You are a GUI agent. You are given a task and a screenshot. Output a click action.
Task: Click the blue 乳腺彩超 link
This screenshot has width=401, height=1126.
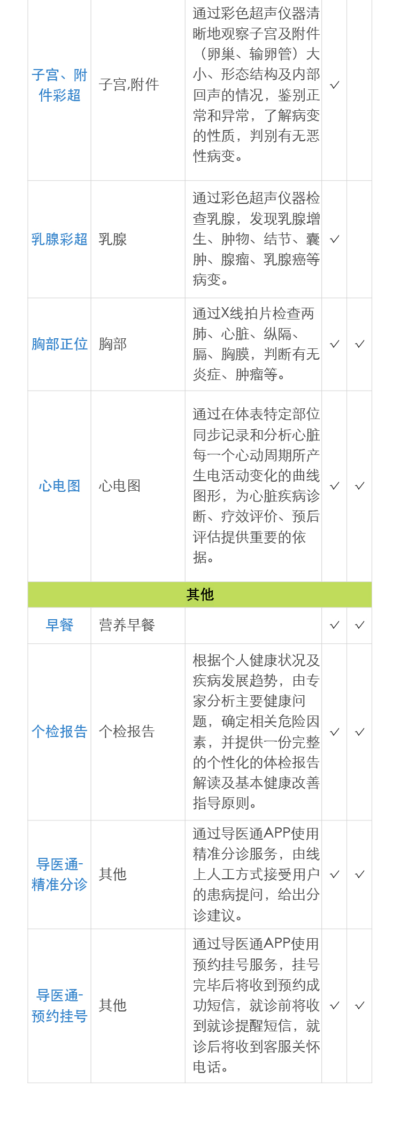[59, 239]
